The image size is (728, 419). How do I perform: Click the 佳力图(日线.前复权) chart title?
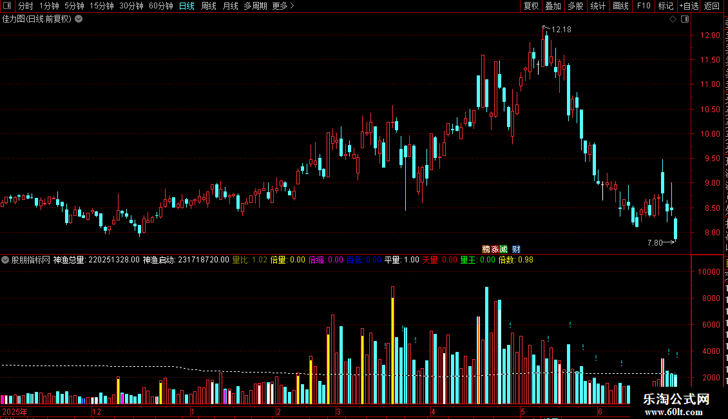click(x=37, y=19)
